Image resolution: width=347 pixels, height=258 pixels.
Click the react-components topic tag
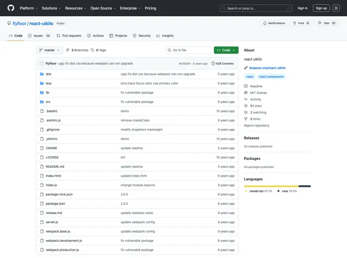coord(271,77)
